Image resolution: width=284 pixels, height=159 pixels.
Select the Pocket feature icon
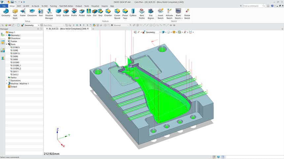tap(82, 12)
